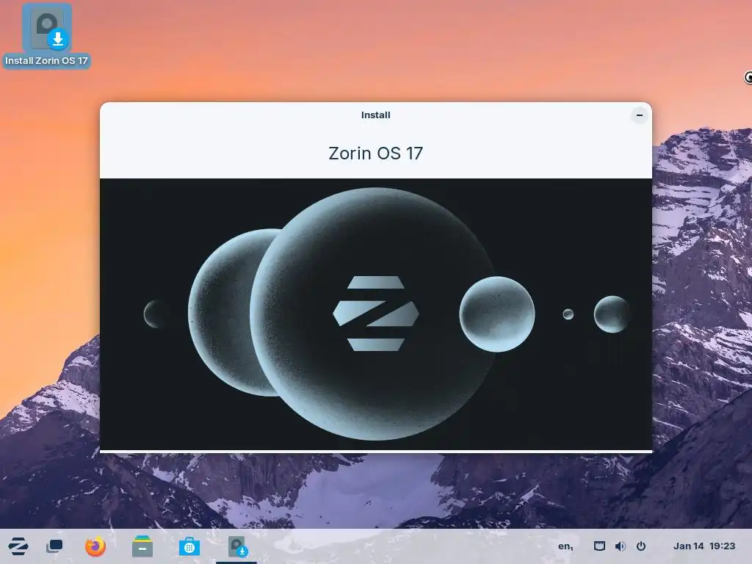752x564 pixels.
Task: Click the Zorin OS 17 heading text
Action: (x=375, y=153)
